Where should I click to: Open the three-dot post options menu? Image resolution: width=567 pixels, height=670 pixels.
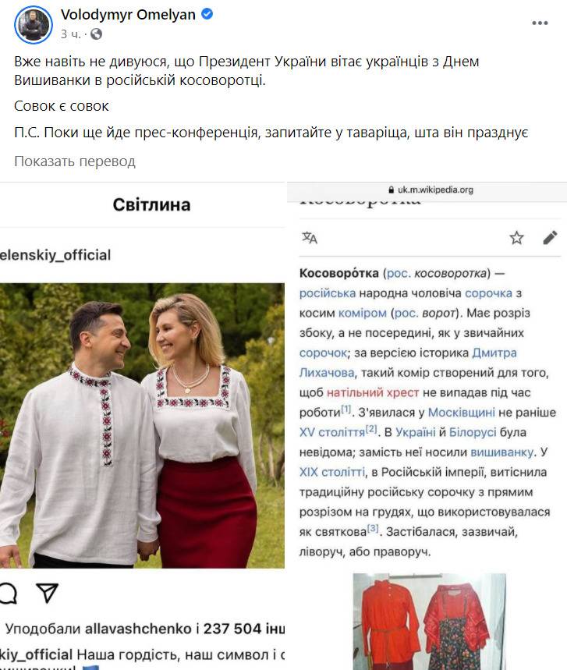pos(540,23)
